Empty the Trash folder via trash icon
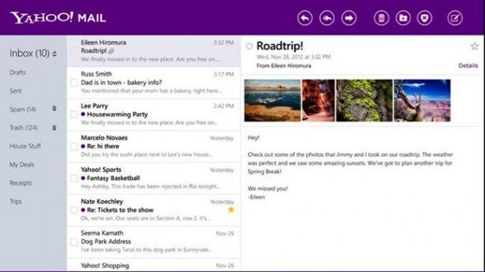The width and height of the screenshot is (485, 272). tap(54, 128)
